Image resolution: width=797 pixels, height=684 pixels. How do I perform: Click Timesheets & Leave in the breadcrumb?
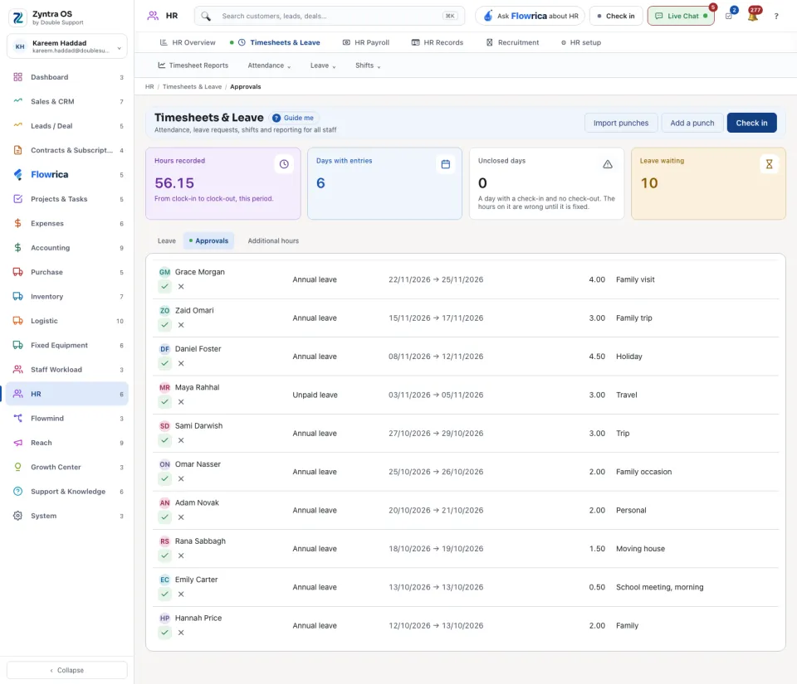pos(192,87)
